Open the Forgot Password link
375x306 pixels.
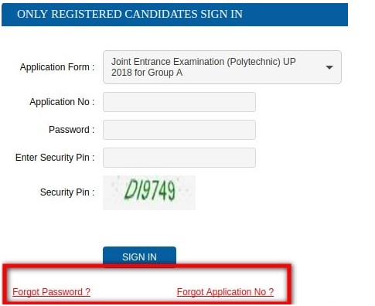pos(51,292)
